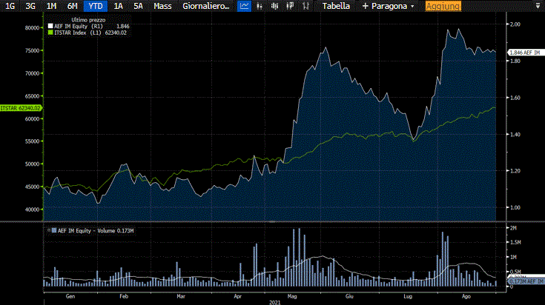Click the 1.846 AEF IM price label

[x=523, y=53]
